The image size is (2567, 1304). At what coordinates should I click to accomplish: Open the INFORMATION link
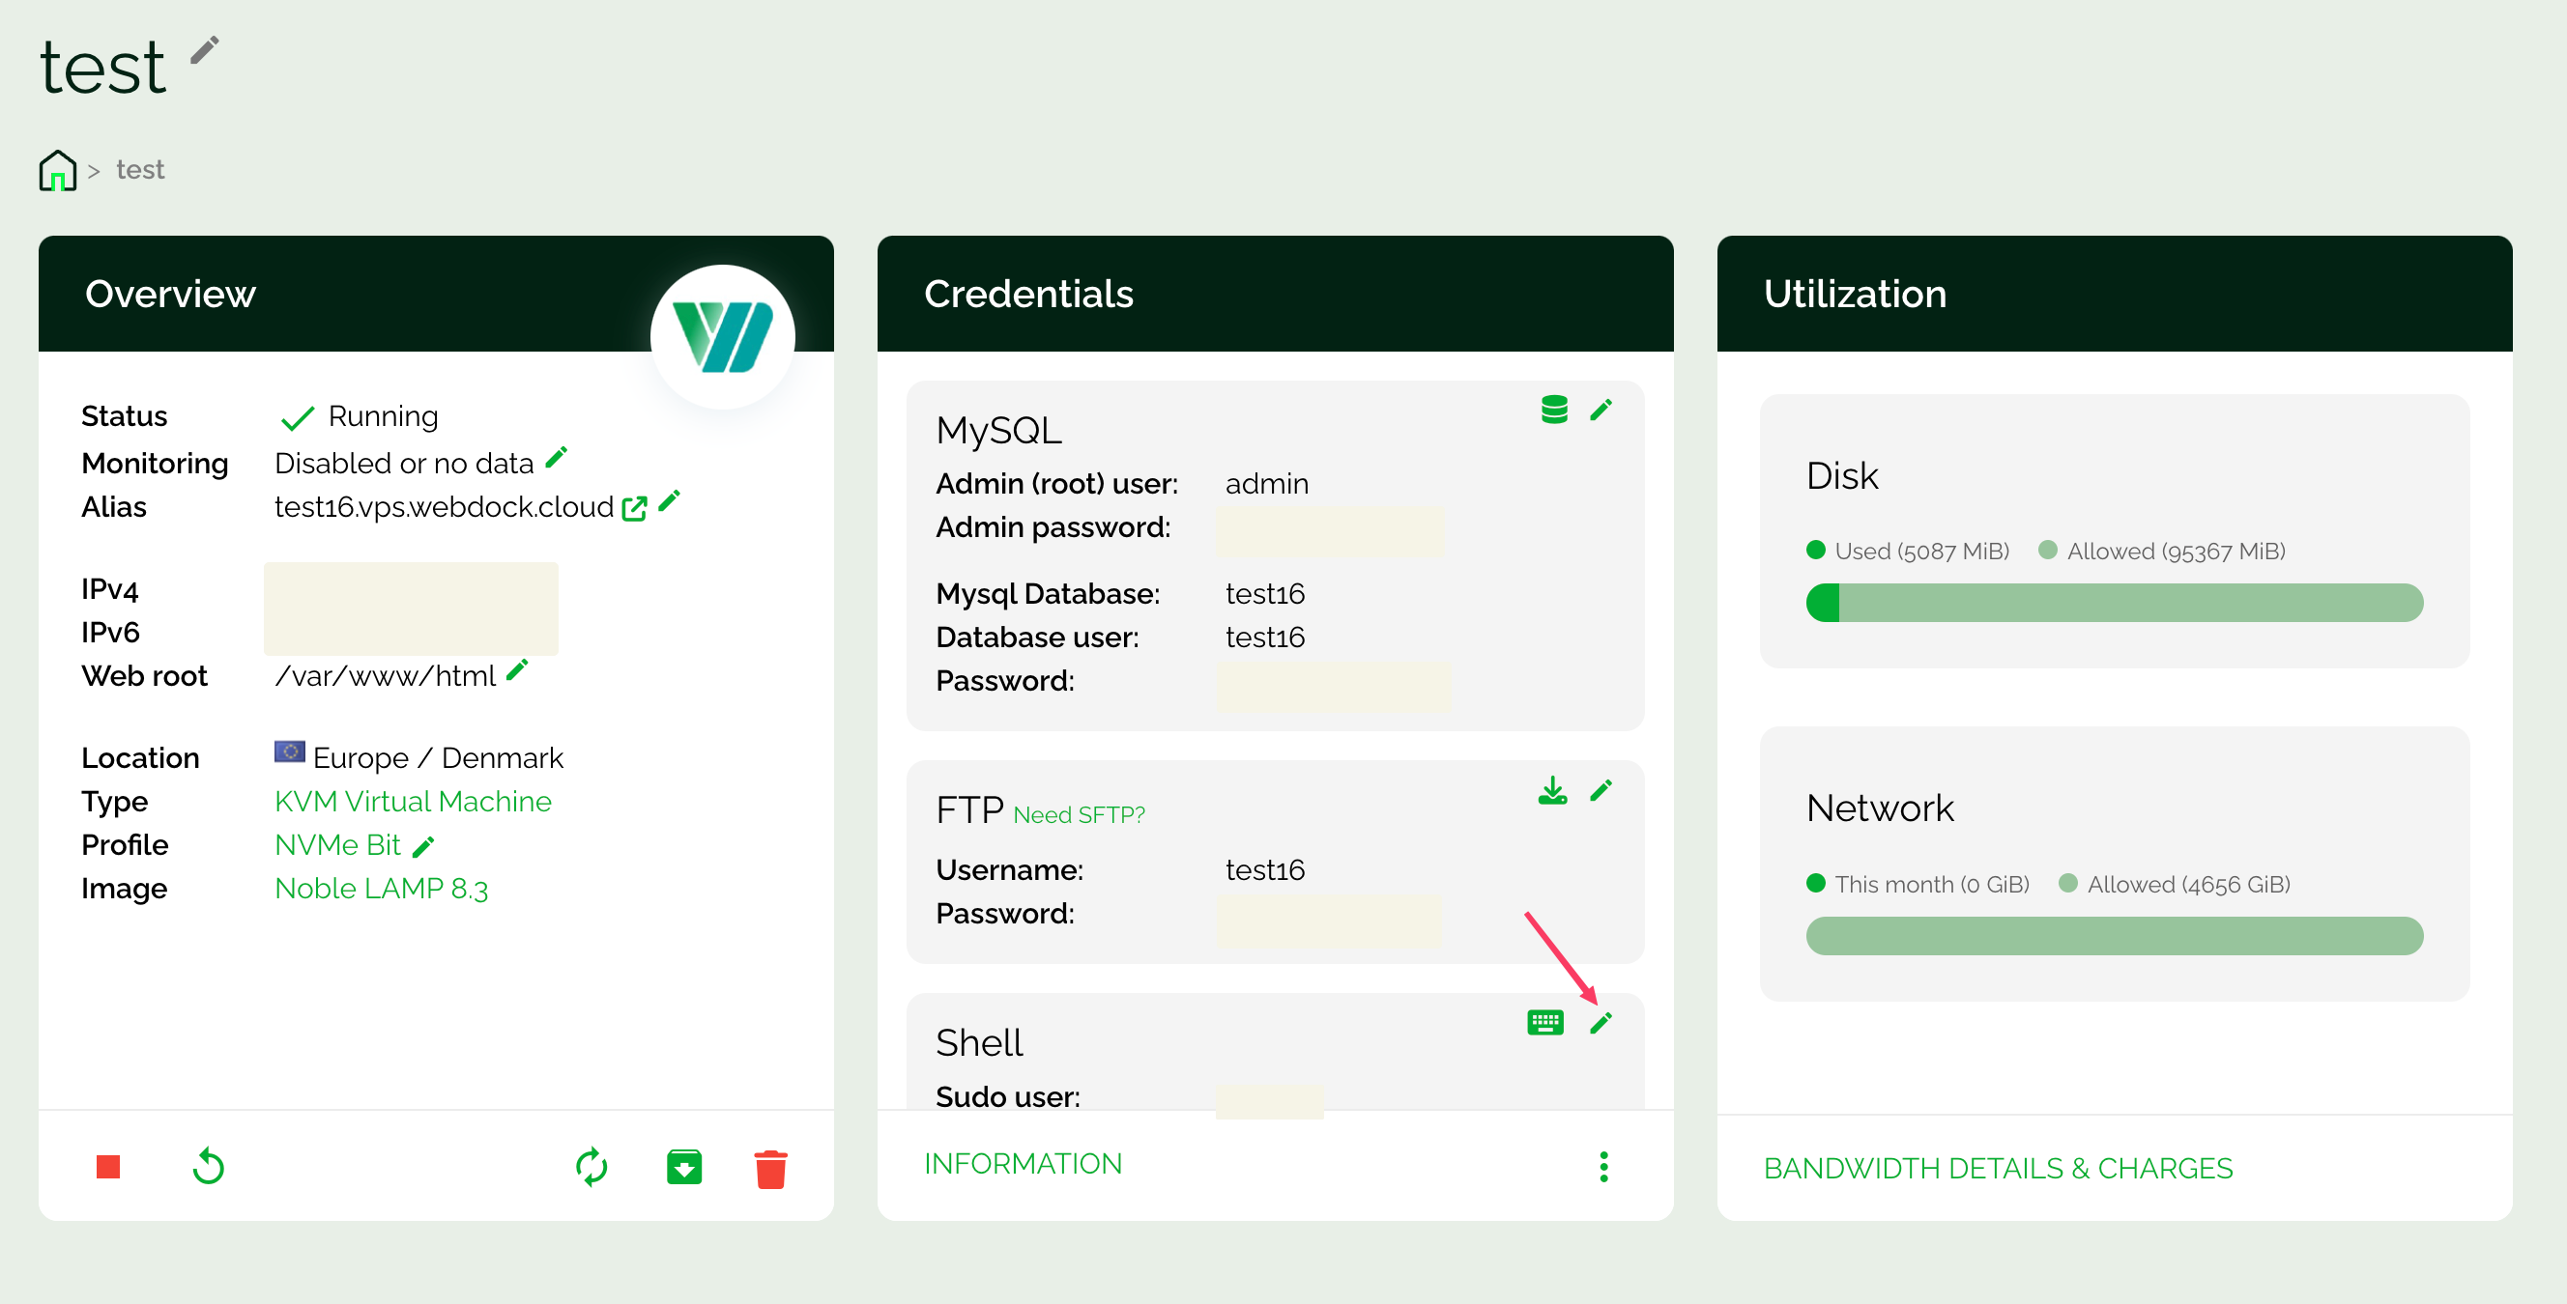(x=1023, y=1164)
